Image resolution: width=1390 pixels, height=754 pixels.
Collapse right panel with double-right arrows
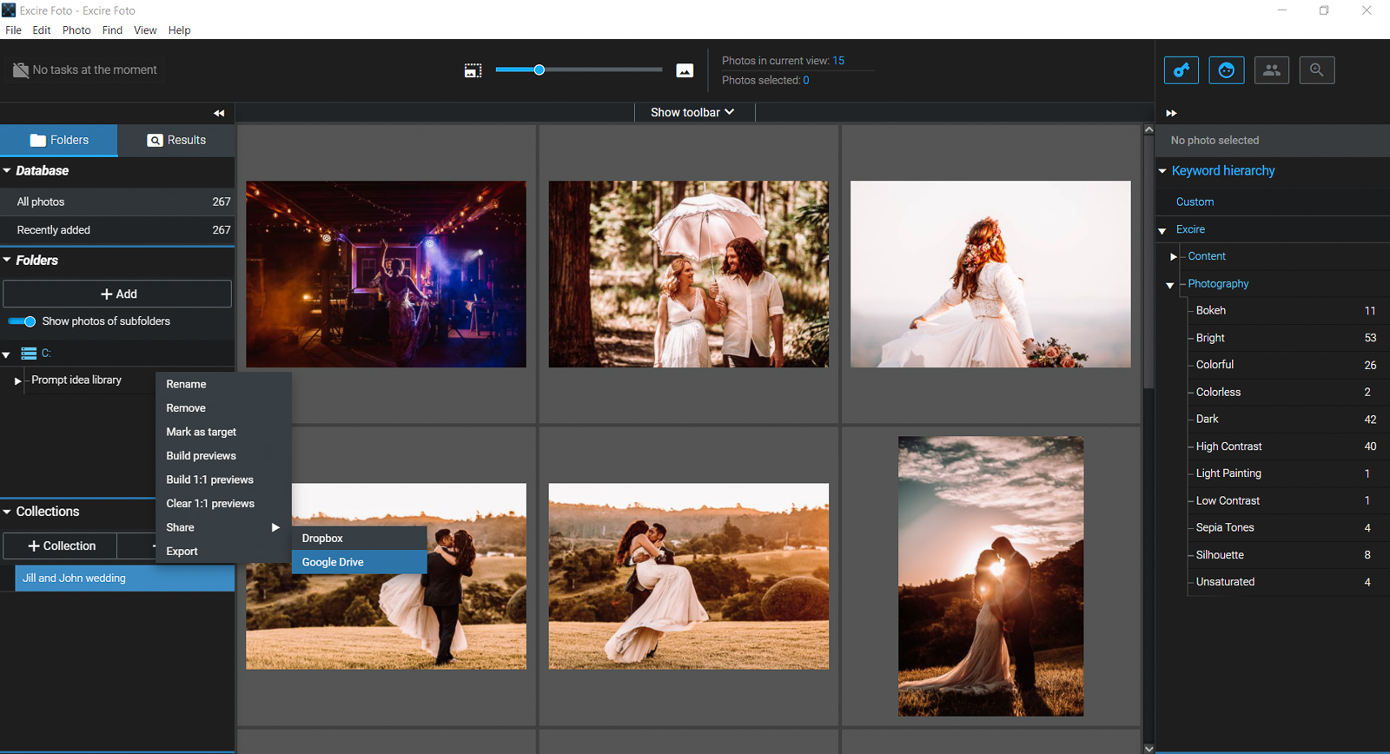[1171, 113]
